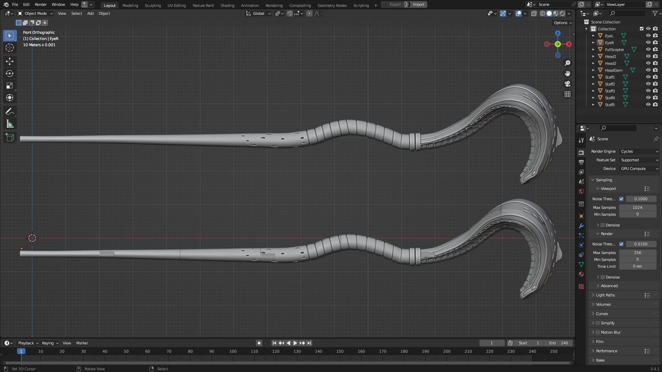Open the Add menu in viewport header
The width and height of the screenshot is (662, 372).
pos(90,13)
